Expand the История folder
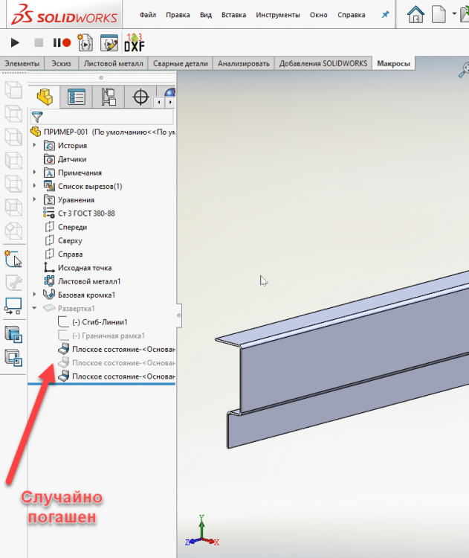The width and height of the screenshot is (469, 558). tap(34, 145)
